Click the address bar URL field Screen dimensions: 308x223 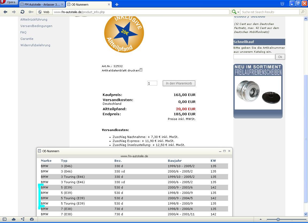[141, 12]
